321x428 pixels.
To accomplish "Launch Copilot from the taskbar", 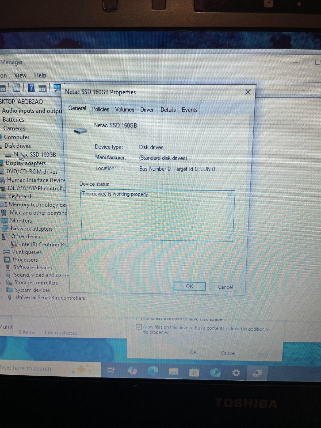I will (x=133, y=371).
